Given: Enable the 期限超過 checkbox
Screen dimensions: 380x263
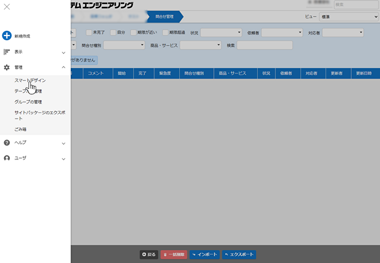Looking at the screenshot, I should tap(165, 33).
